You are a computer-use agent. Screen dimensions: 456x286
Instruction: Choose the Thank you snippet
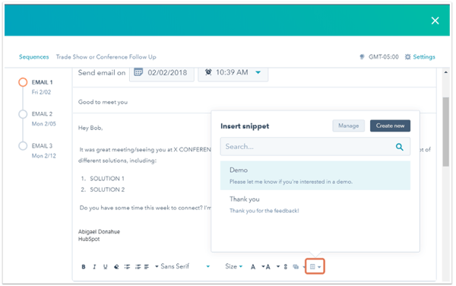tap(315, 205)
